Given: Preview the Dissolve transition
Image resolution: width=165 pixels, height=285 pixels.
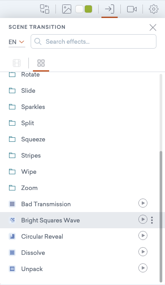Looking at the screenshot, I should click(143, 252).
